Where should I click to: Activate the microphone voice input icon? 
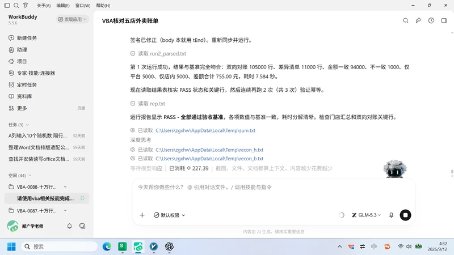[x=391, y=215]
